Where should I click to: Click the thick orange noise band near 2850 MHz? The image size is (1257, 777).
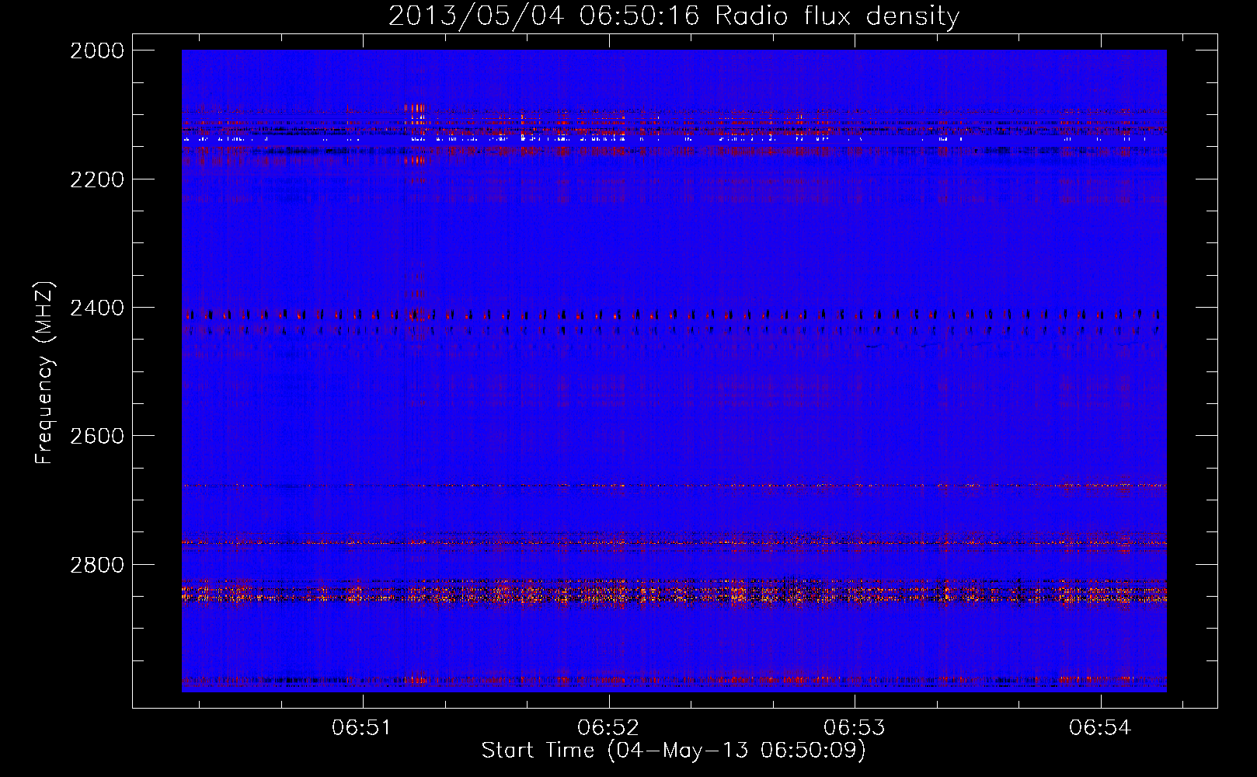[x=668, y=595]
